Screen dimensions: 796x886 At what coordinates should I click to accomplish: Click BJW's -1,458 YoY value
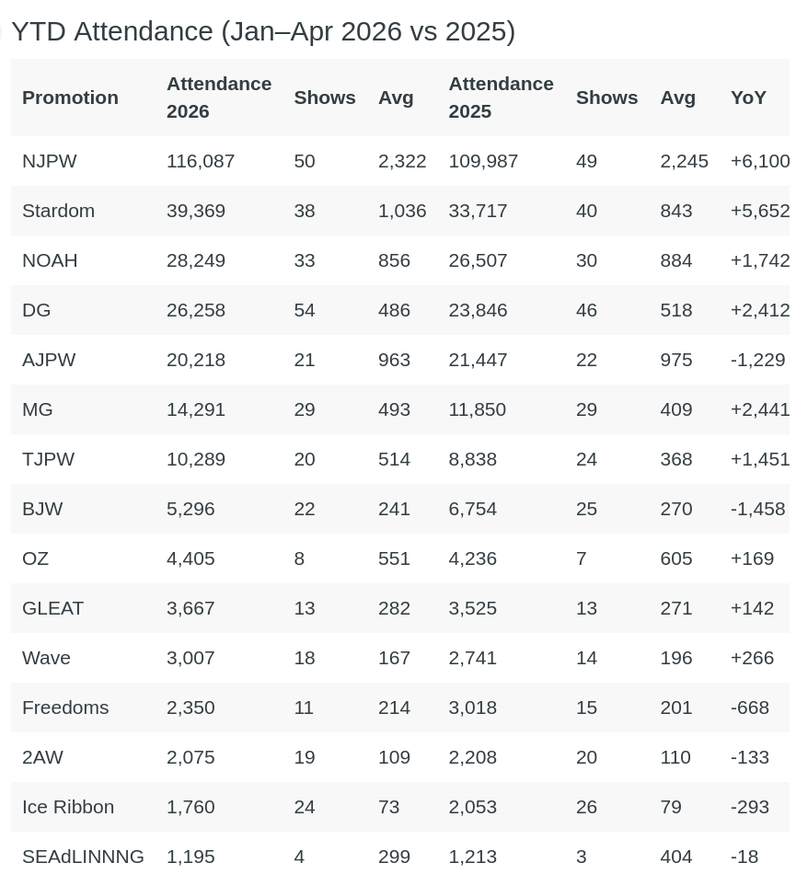click(x=757, y=509)
